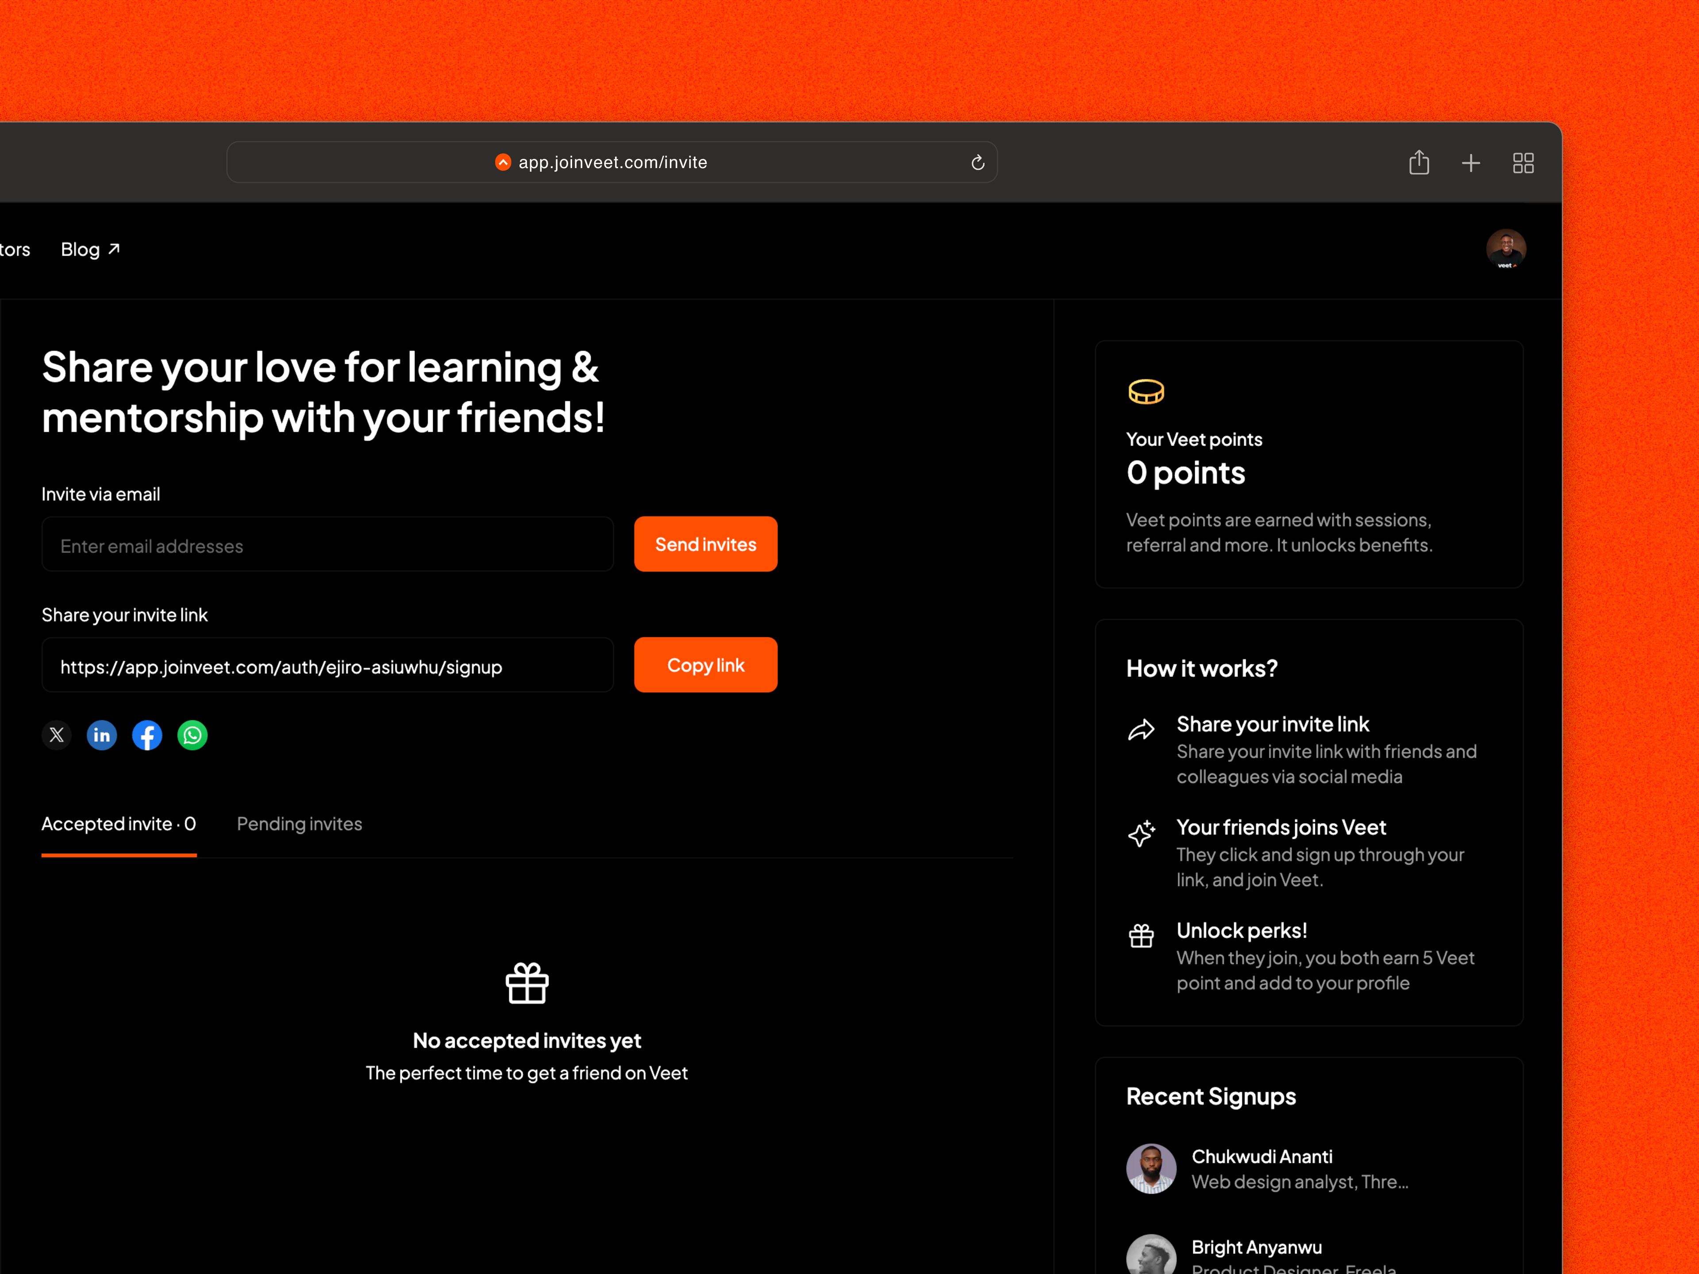Click the Share your invite link step title
This screenshot has height=1274, width=1699.
[1272, 723]
